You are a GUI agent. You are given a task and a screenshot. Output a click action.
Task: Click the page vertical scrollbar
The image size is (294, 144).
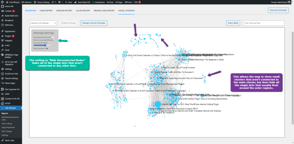(x=293, y=77)
